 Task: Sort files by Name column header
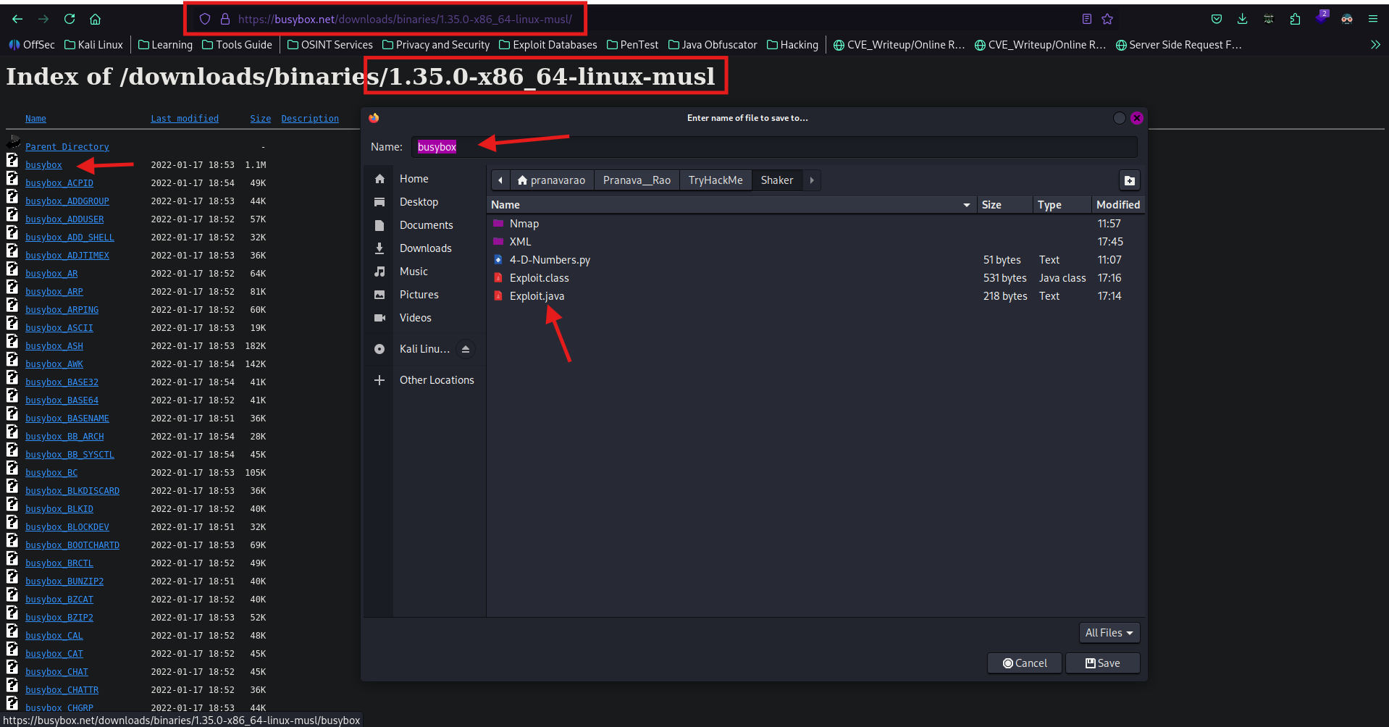pos(731,205)
